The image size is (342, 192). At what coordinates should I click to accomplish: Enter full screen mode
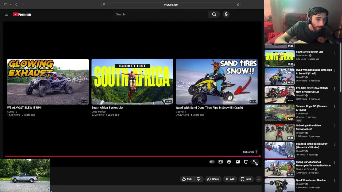click(255, 162)
